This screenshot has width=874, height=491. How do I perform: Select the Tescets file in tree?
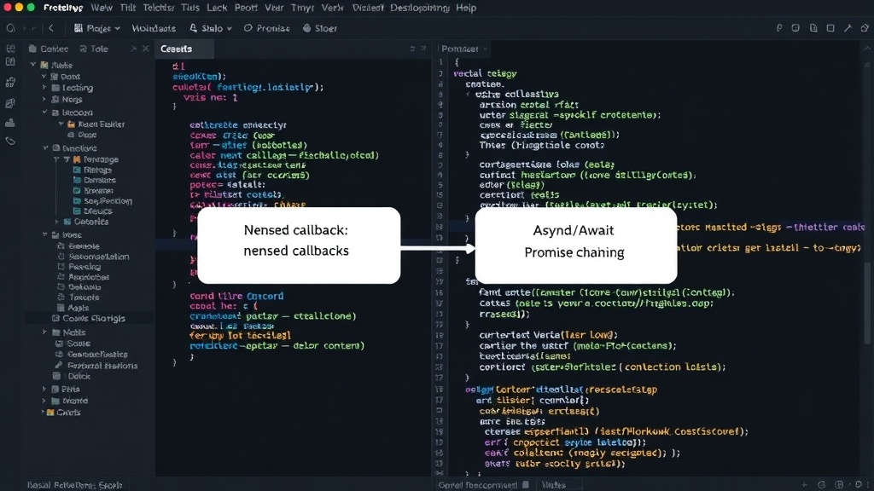click(x=78, y=297)
